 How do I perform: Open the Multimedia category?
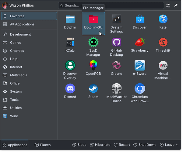(x=29, y=75)
